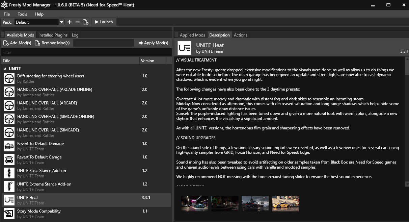
Task: Click the Remove Mod(s) button
Action: (53, 43)
